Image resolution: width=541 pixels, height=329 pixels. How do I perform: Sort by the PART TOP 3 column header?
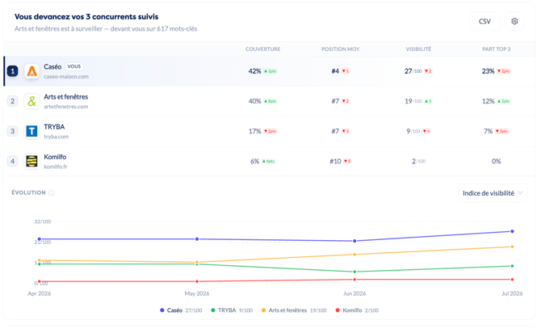pos(496,49)
